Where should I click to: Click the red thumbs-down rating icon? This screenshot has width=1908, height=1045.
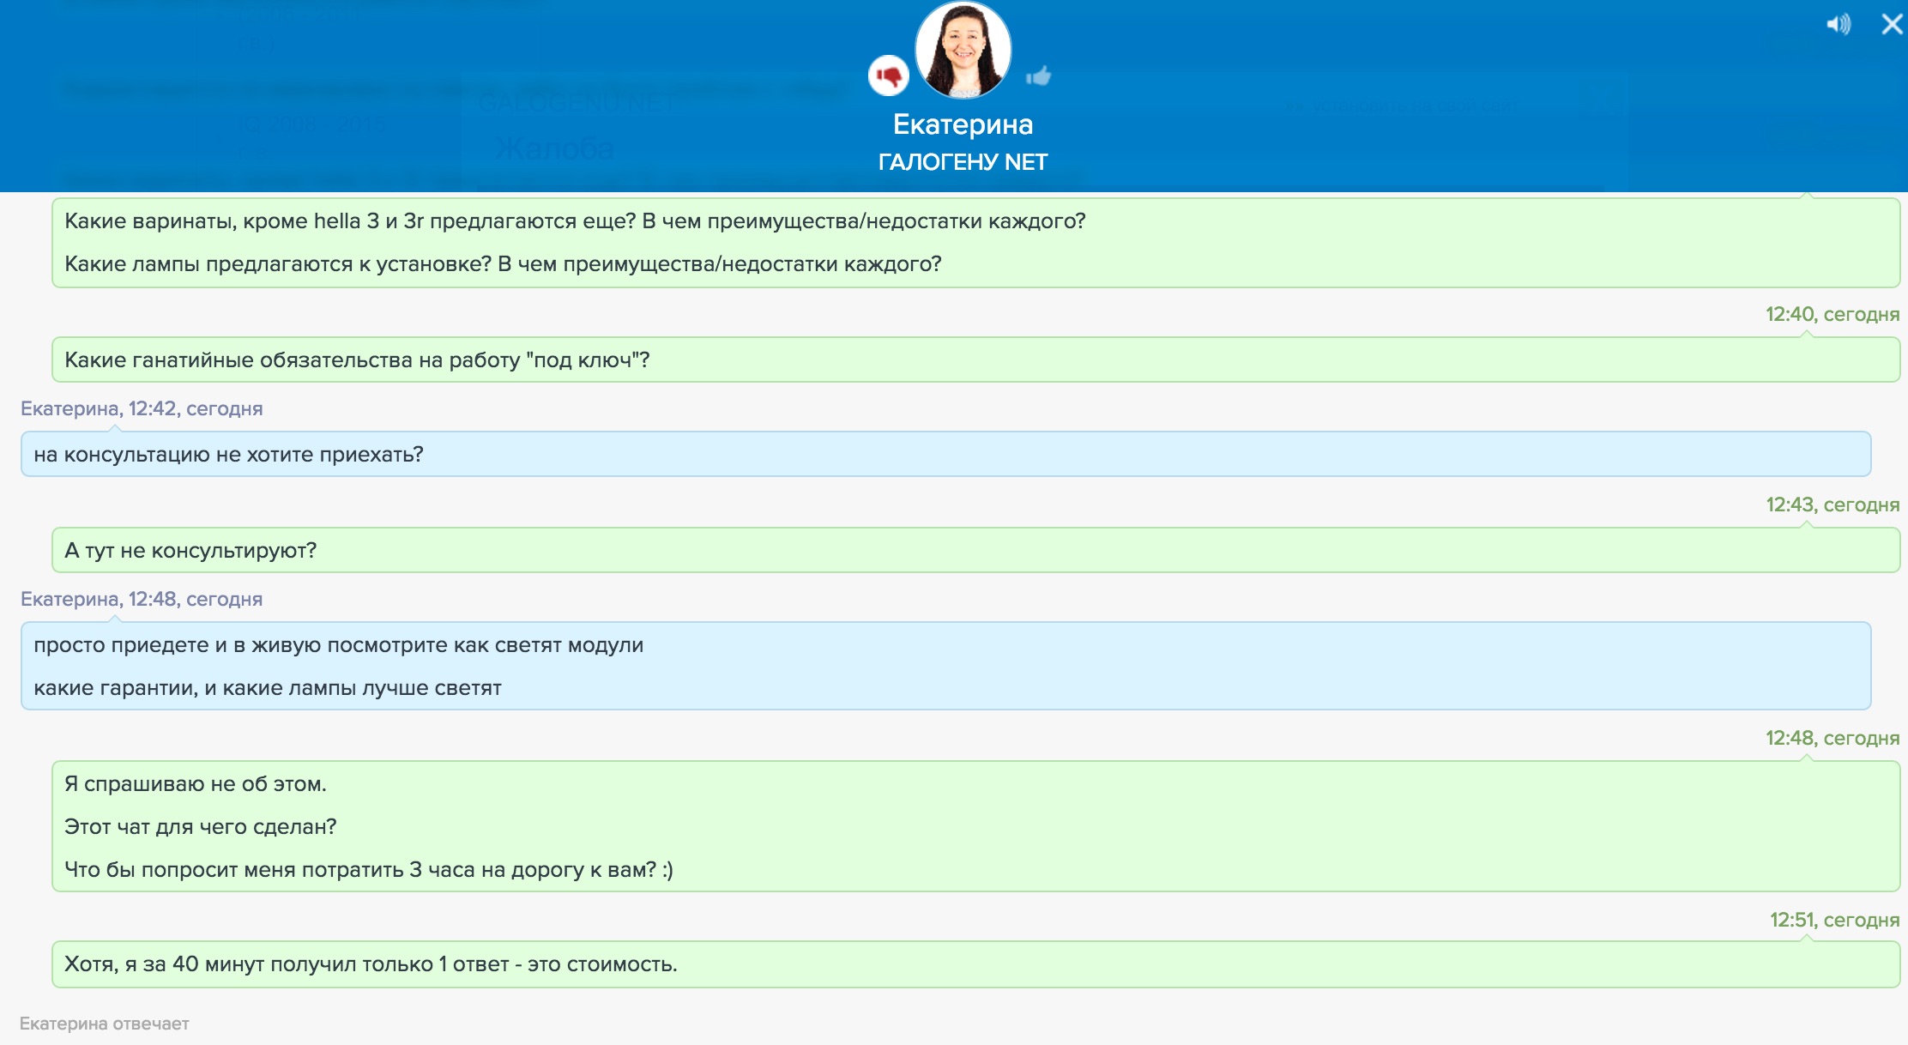coord(889,76)
